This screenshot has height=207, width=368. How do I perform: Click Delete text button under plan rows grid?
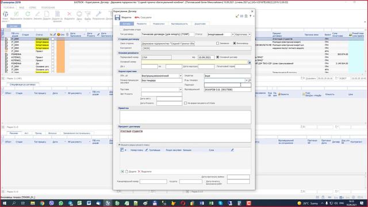tap(147, 171)
